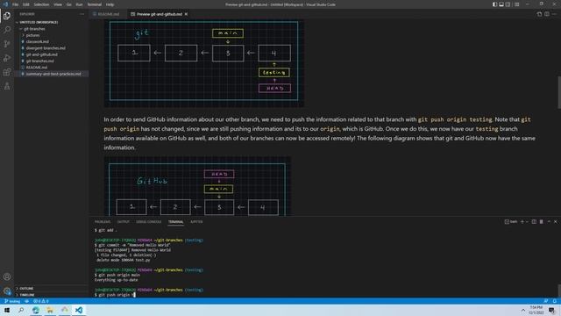This screenshot has height=316, width=561.
Task: Open feedback icon in status bar
Action: 545,301
